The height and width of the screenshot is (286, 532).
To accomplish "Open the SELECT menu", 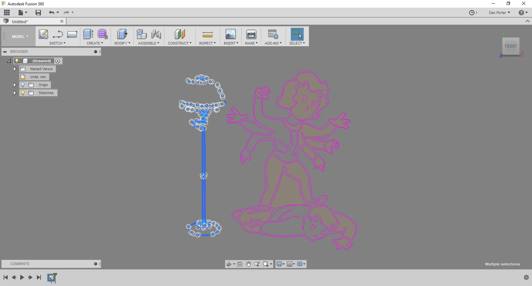I will click(297, 43).
